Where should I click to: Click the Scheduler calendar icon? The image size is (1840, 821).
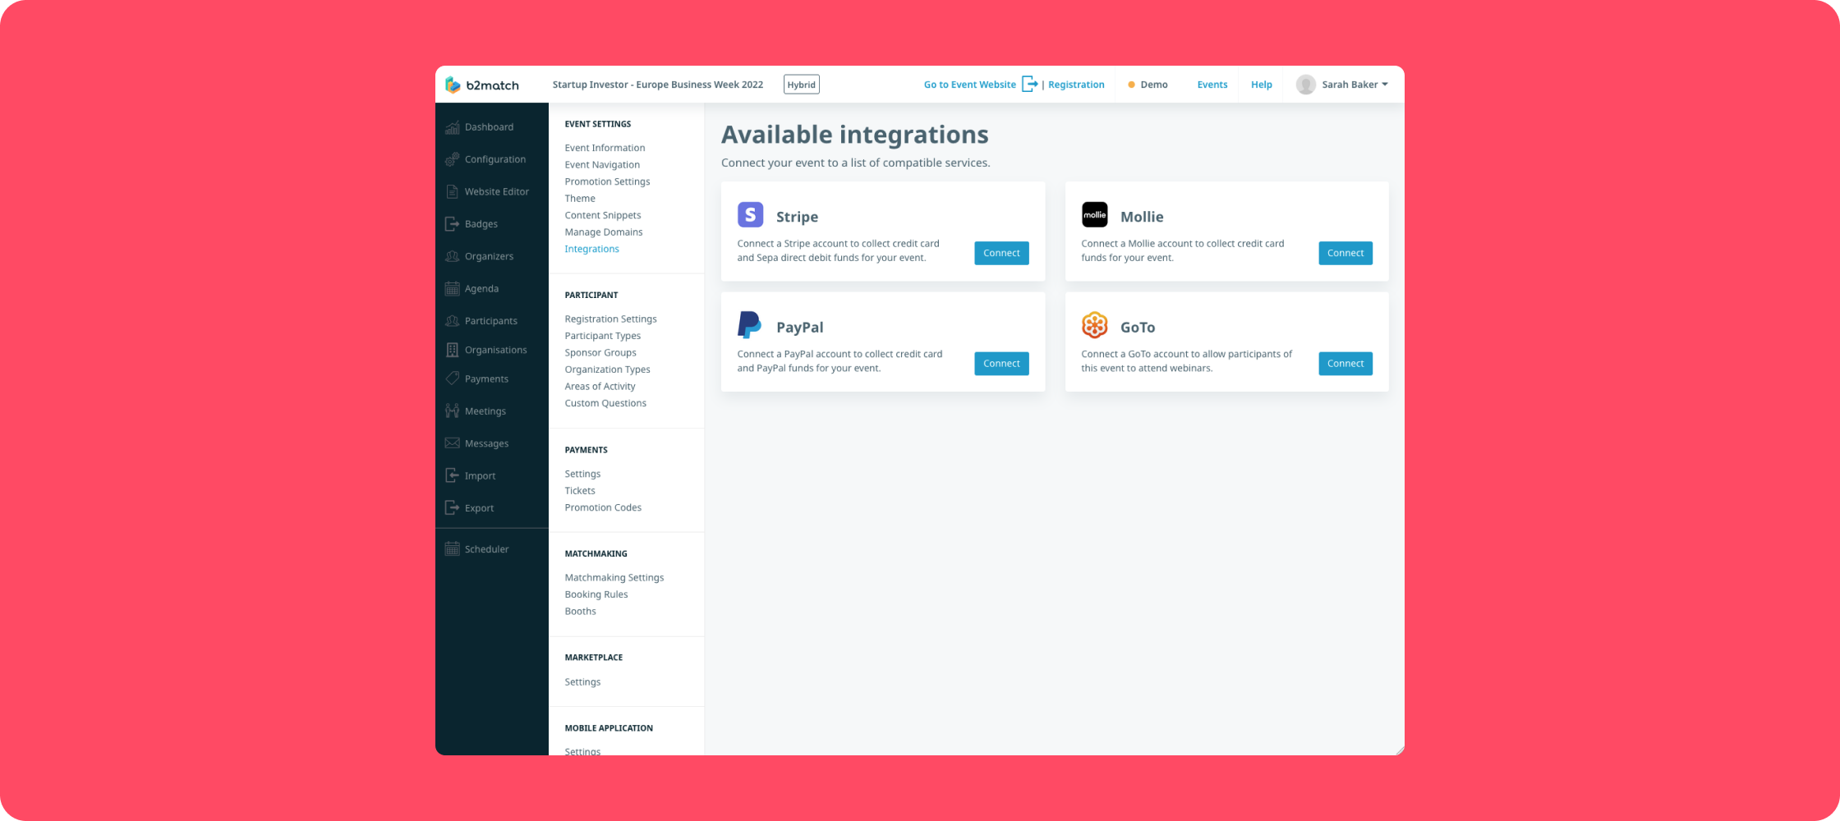452,549
